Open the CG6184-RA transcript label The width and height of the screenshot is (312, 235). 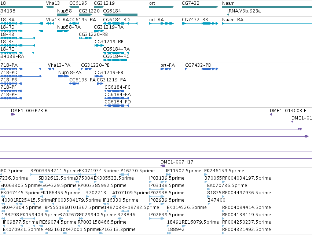click(x=116, y=49)
